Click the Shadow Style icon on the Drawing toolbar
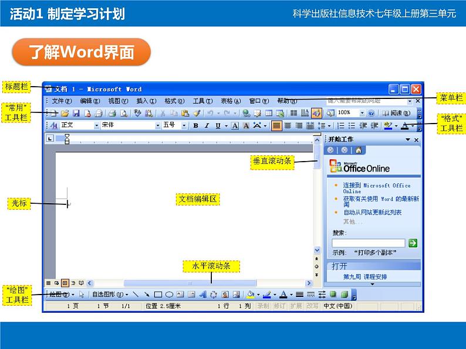This screenshot has height=349, width=466. (x=333, y=294)
